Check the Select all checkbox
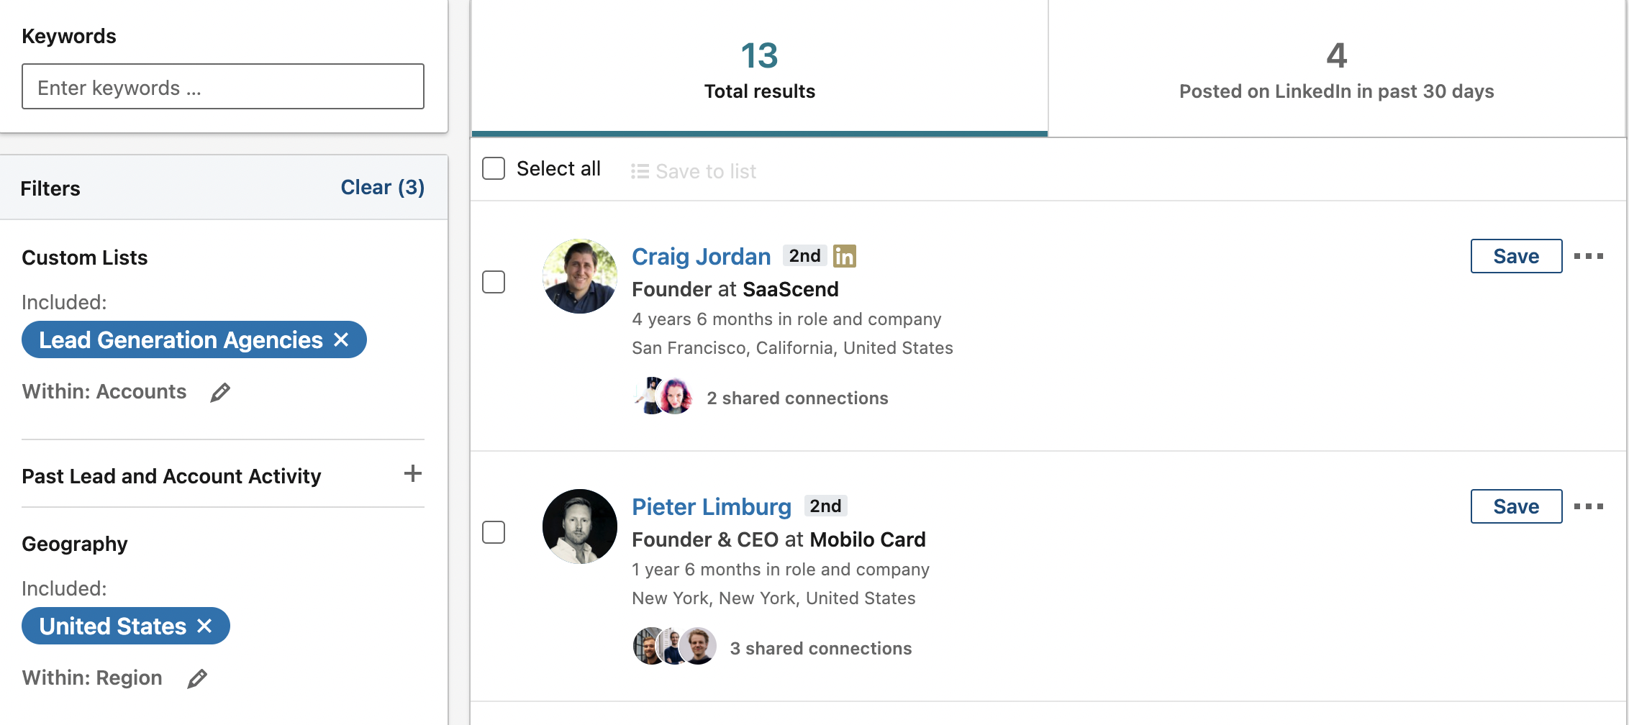 [494, 168]
